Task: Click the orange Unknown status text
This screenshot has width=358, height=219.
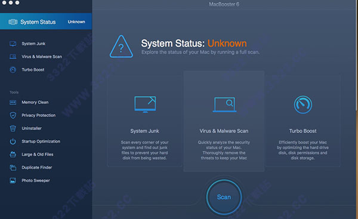Action: click(227, 44)
